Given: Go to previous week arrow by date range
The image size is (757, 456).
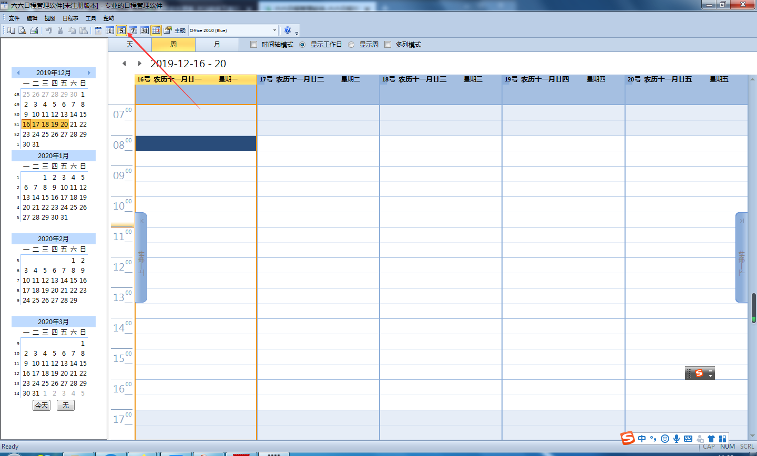Looking at the screenshot, I should [124, 64].
